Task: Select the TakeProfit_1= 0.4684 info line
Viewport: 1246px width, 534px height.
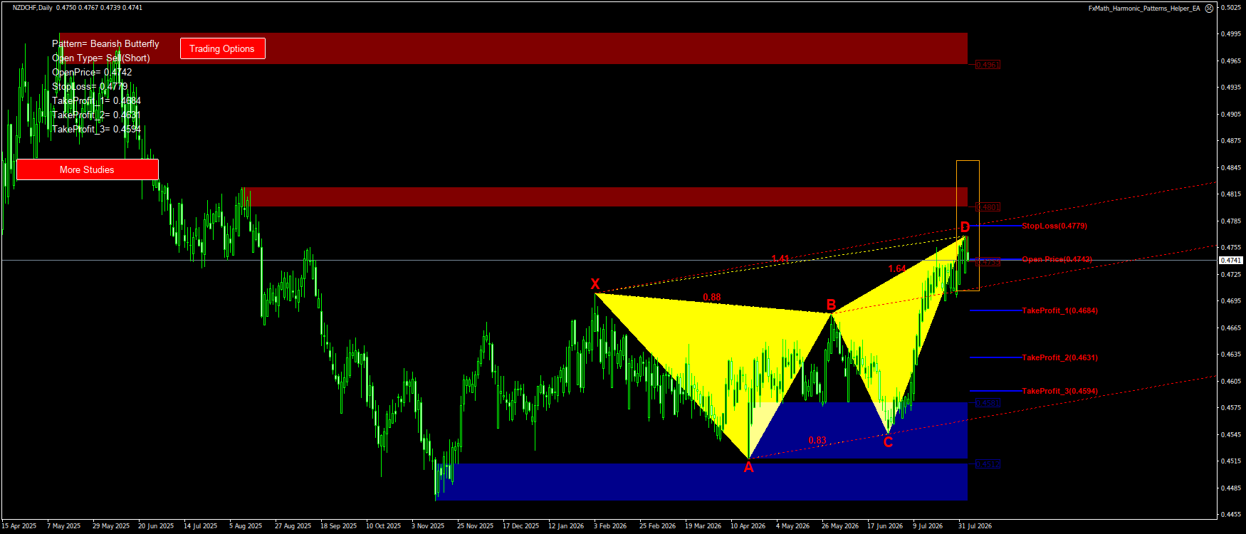Action: (96, 100)
